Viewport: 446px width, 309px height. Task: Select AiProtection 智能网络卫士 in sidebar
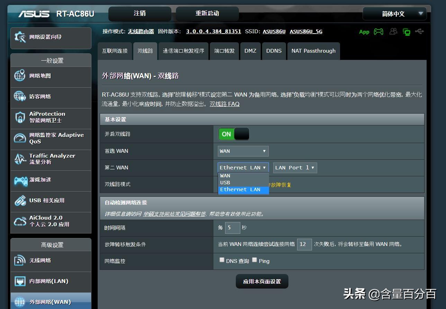point(47,118)
